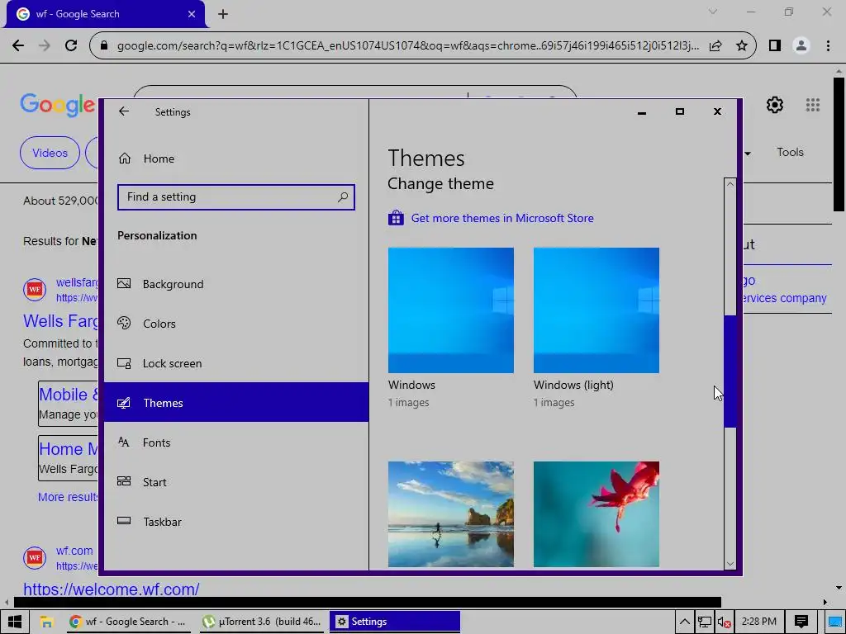Open https://welcome.wf.com/ search result
Screen dimensions: 846x634
(112, 589)
